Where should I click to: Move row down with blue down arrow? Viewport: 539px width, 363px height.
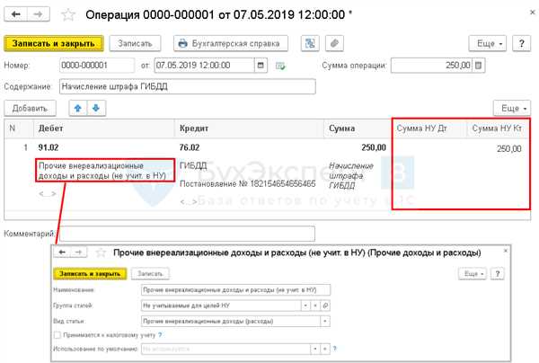pos(96,109)
